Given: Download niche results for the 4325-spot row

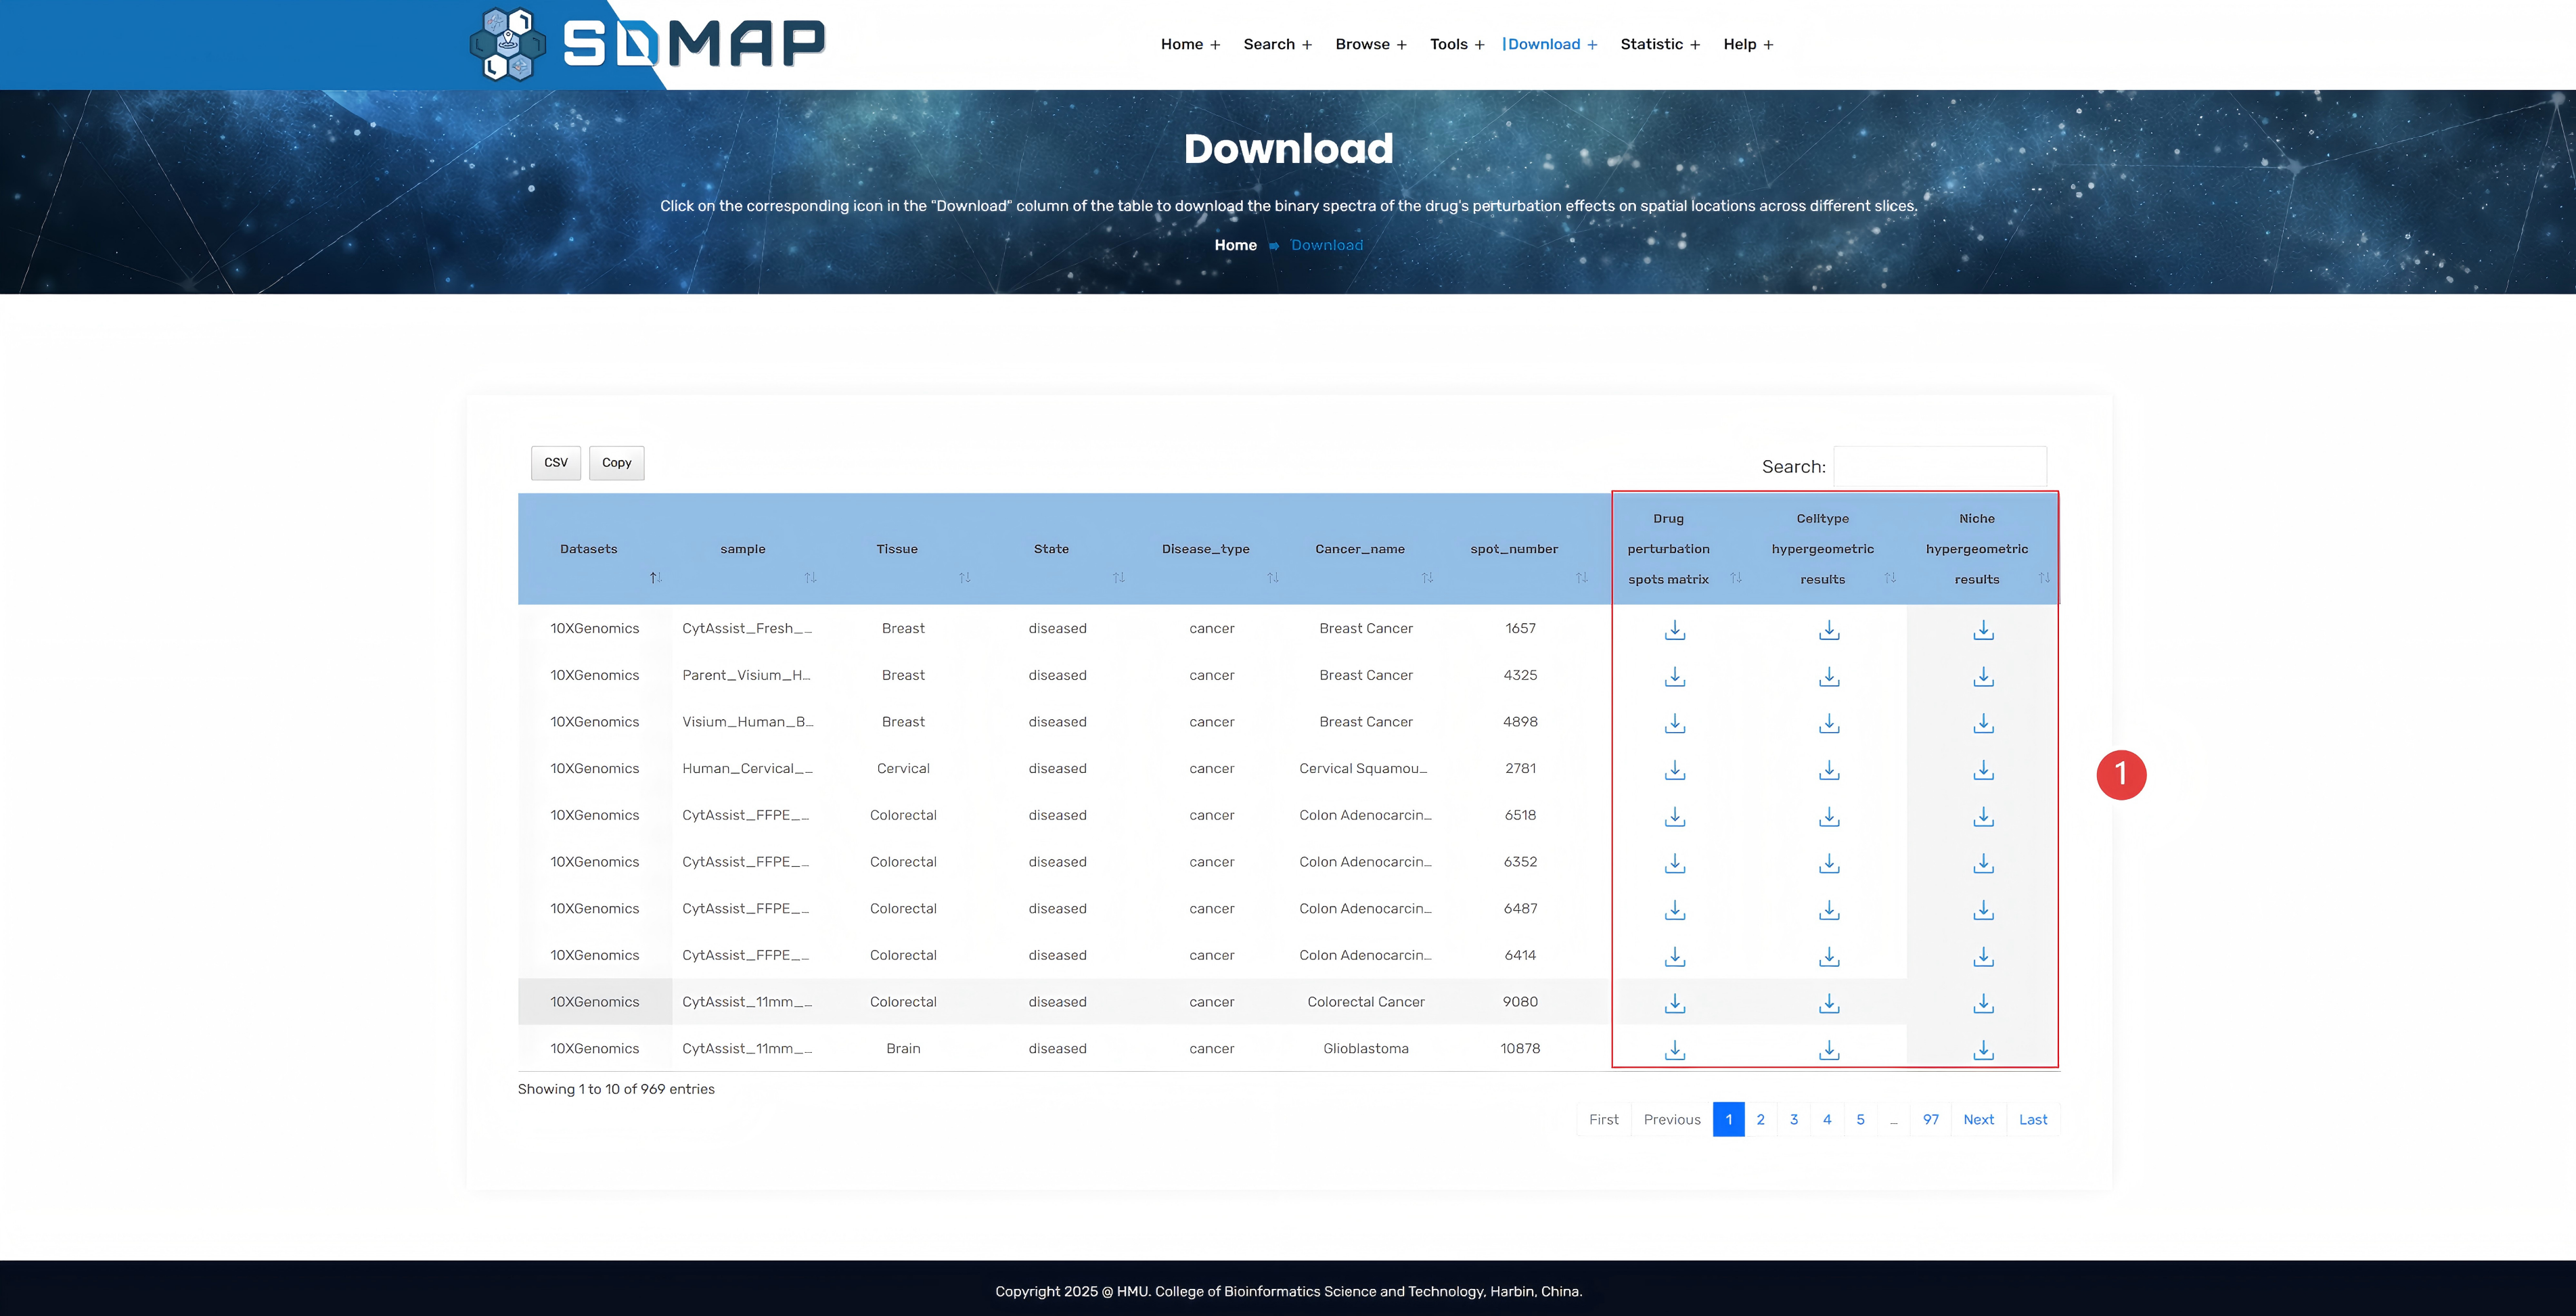Looking at the screenshot, I should 1983,677.
